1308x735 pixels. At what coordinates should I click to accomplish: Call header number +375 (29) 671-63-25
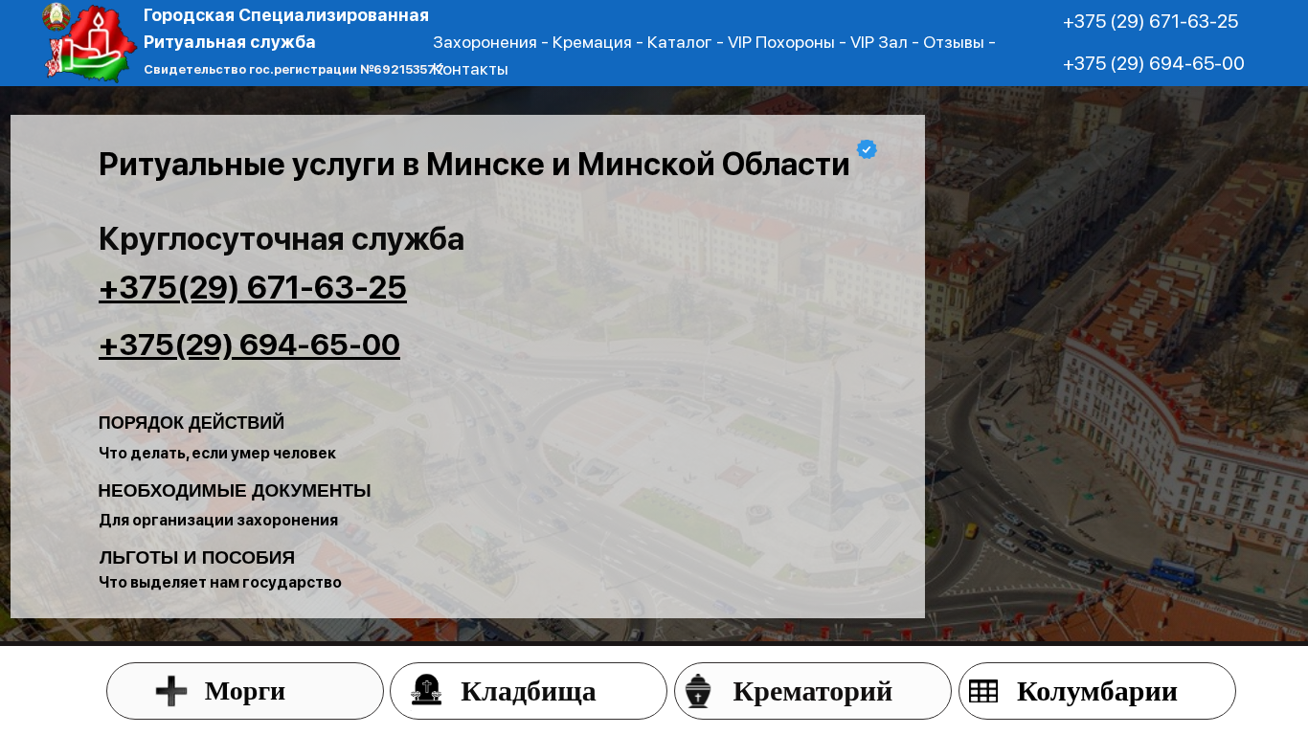click(x=1150, y=21)
